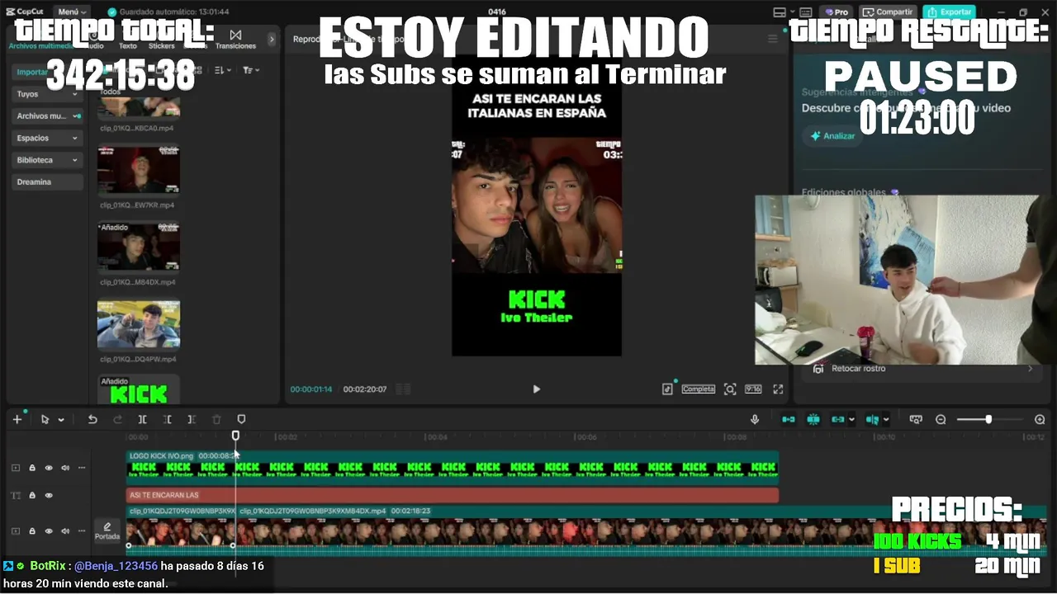1057x594 pixels.
Task: Select the clip ending M84DX.mp4 thumbnail
Action: pyautogui.click(x=139, y=247)
